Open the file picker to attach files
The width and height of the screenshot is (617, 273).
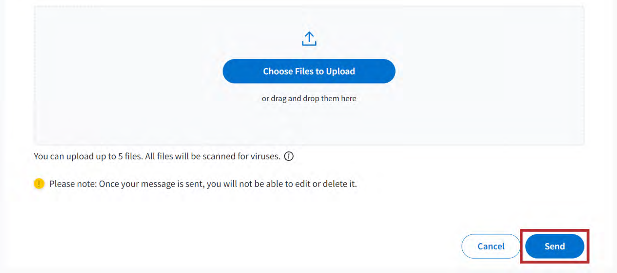coord(309,71)
